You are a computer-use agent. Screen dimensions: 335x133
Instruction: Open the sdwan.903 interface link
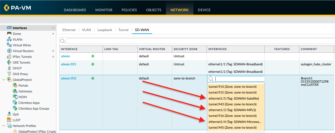click(69, 78)
